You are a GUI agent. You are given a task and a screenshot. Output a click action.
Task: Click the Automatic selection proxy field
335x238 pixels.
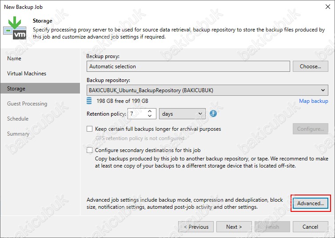pos(188,66)
